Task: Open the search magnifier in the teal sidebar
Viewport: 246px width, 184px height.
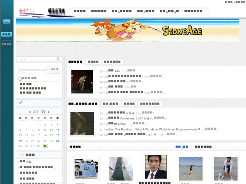Action: (7, 22)
